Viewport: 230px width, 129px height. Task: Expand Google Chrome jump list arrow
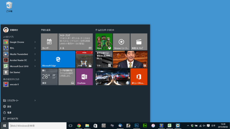pos(35,42)
